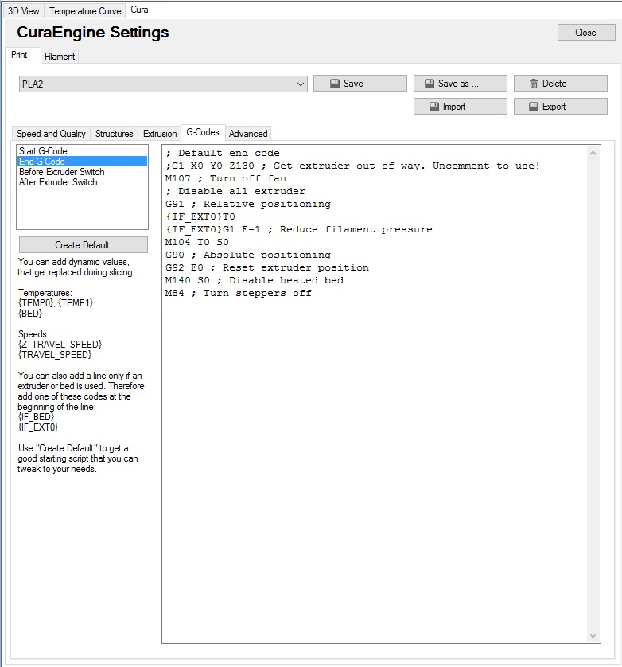The image size is (622, 667).
Task: Click the scrollbar down arrow in editor
Action: (593, 636)
